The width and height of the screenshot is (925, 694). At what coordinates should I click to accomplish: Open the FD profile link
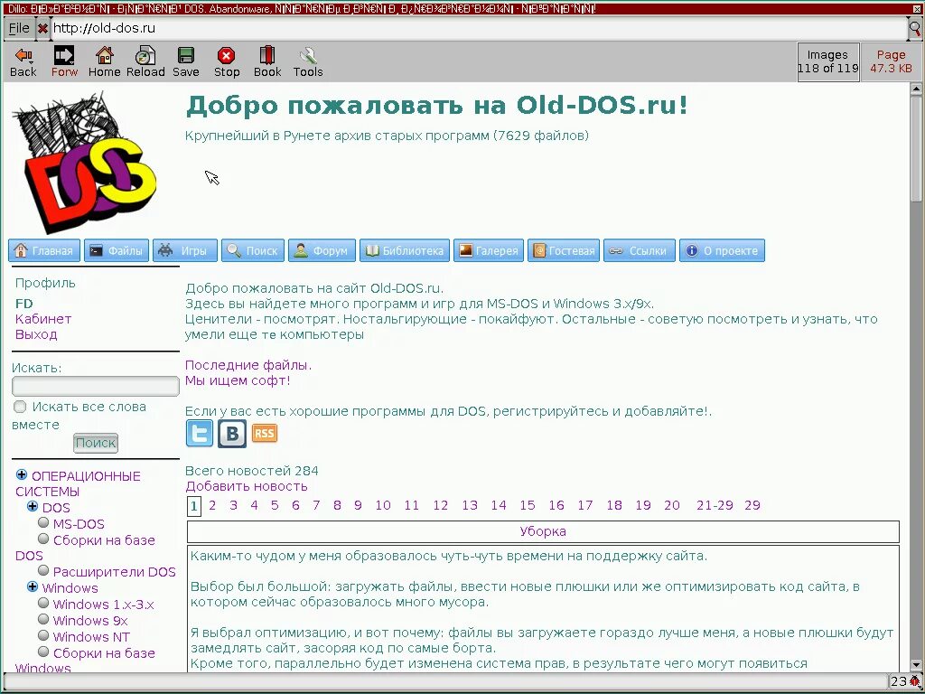(24, 304)
